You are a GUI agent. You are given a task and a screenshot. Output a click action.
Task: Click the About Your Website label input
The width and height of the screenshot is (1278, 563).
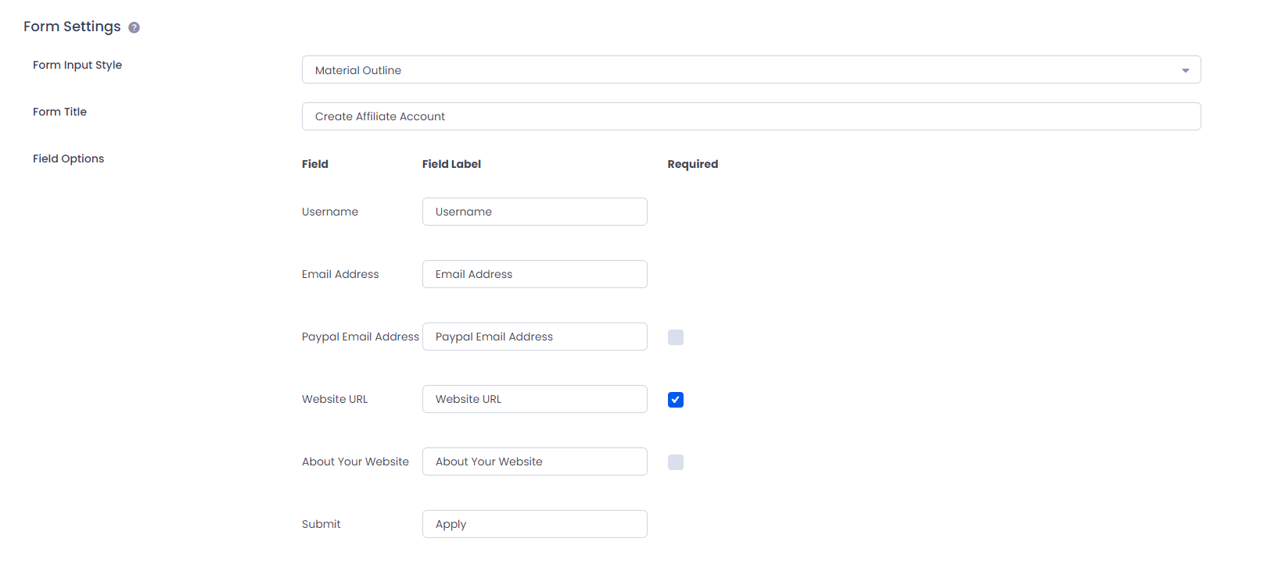534,461
